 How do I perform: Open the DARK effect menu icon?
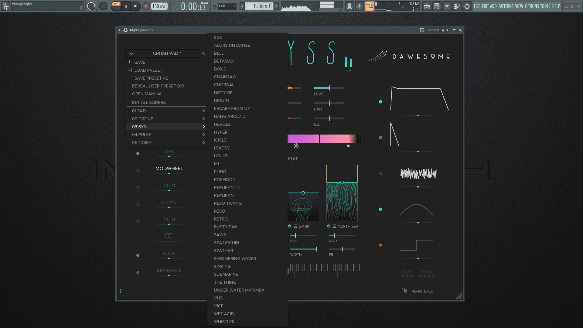pyautogui.click(x=295, y=226)
